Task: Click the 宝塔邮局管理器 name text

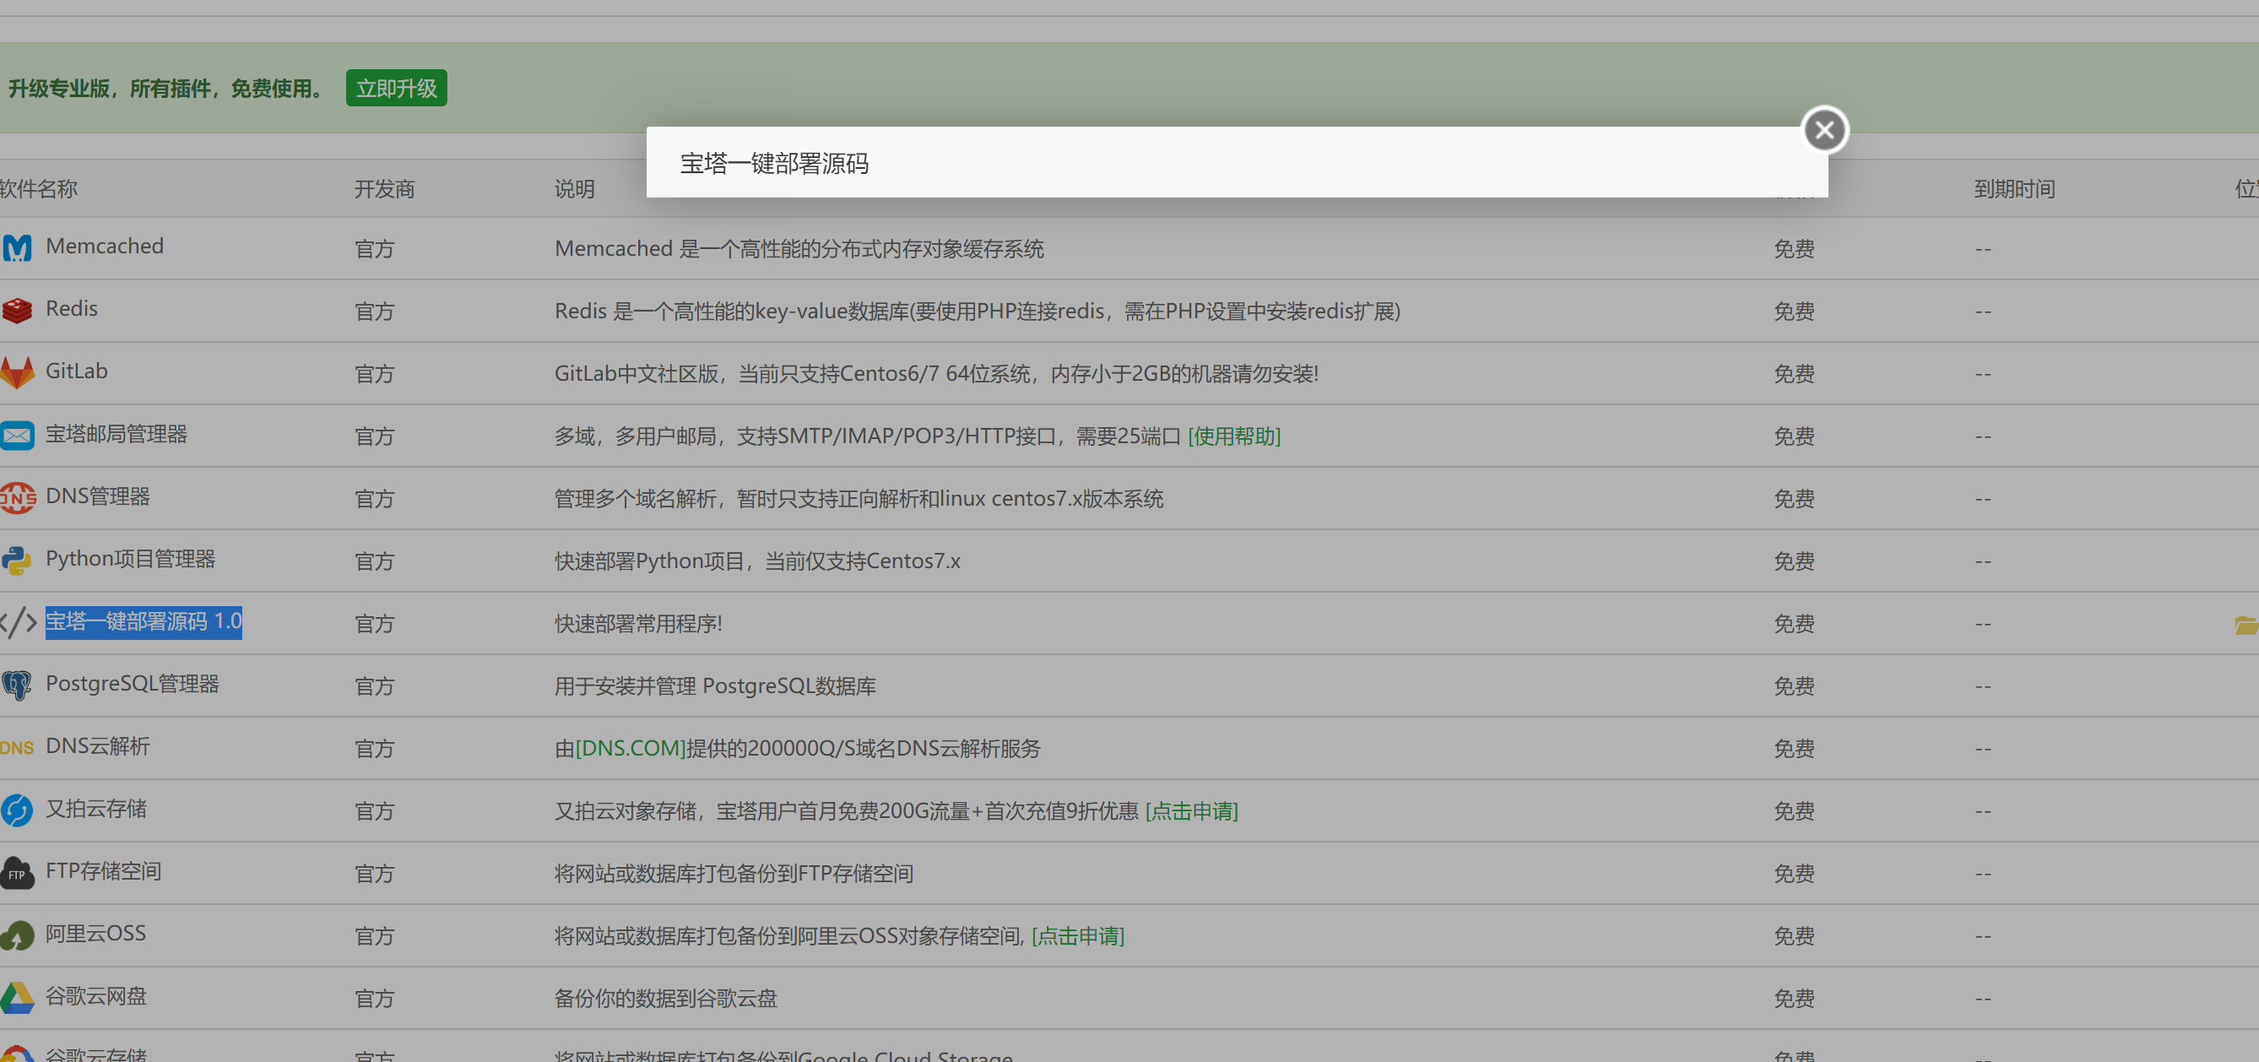Action: [116, 433]
